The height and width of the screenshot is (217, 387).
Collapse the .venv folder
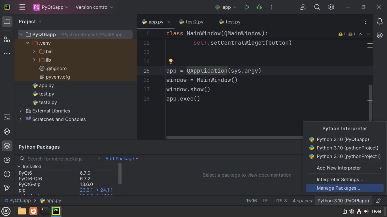27,43
